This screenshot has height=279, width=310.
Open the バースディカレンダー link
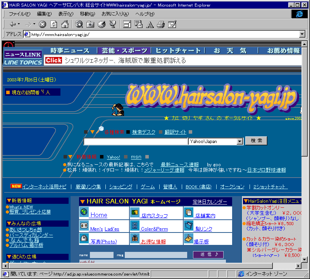click(x=31, y=235)
